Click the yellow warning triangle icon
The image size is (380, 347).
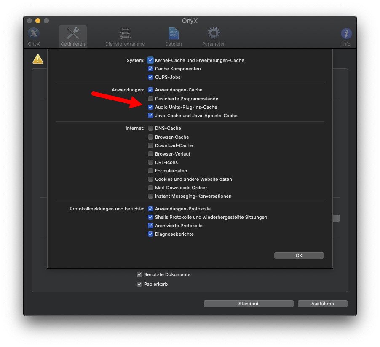(38, 59)
